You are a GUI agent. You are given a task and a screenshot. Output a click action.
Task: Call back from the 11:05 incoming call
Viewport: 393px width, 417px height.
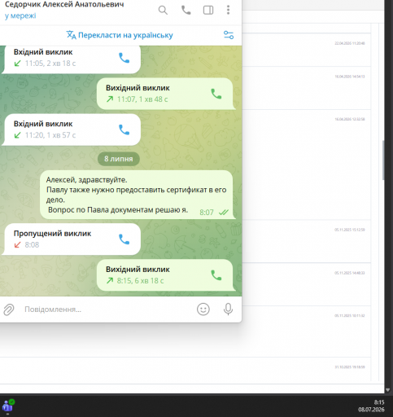(x=124, y=58)
